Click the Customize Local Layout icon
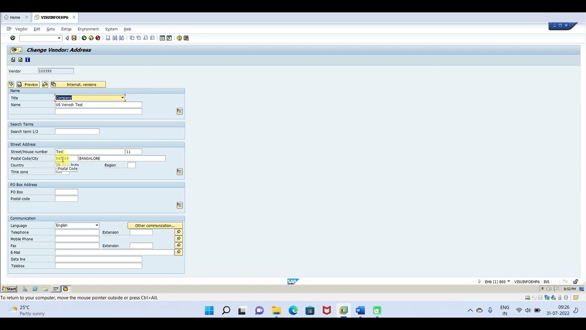Screen dimensions: 586x330 186,38
